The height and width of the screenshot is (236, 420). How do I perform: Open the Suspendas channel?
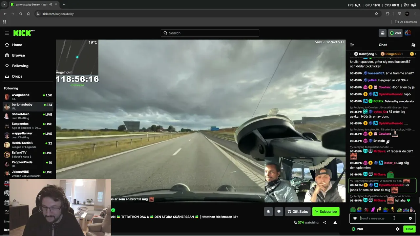click(28, 126)
